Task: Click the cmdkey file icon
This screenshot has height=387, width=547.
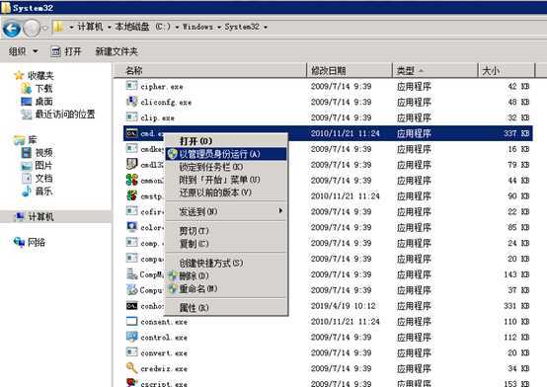Action: pos(132,149)
